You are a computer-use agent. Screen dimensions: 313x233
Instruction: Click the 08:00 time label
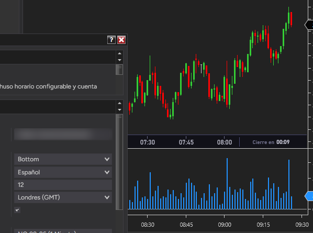coord(225,142)
